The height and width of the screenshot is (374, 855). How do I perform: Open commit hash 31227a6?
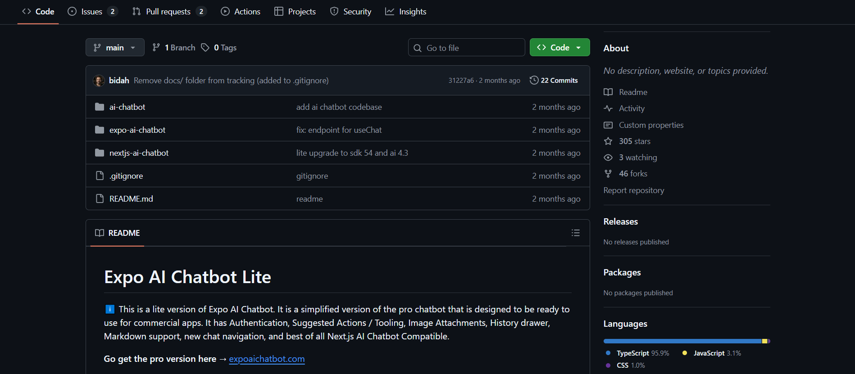pyautogui.click(x=461, y=81)
